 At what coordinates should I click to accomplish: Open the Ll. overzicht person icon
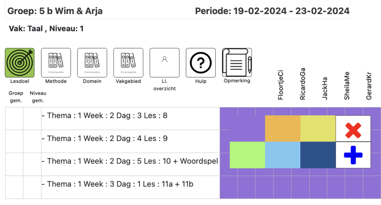click(x=164, y=62)
